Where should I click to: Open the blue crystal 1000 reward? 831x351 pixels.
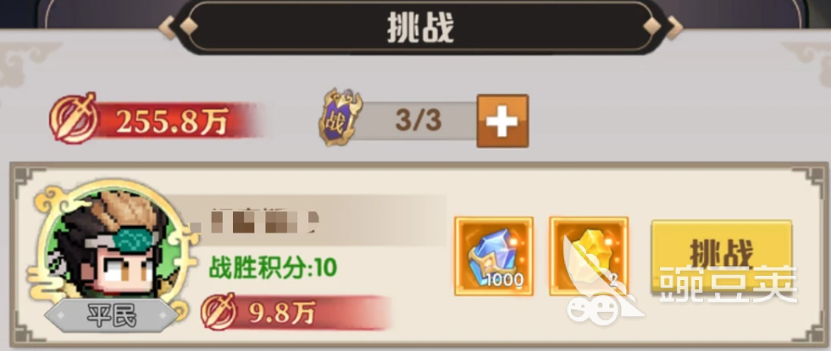click(493, 256)
